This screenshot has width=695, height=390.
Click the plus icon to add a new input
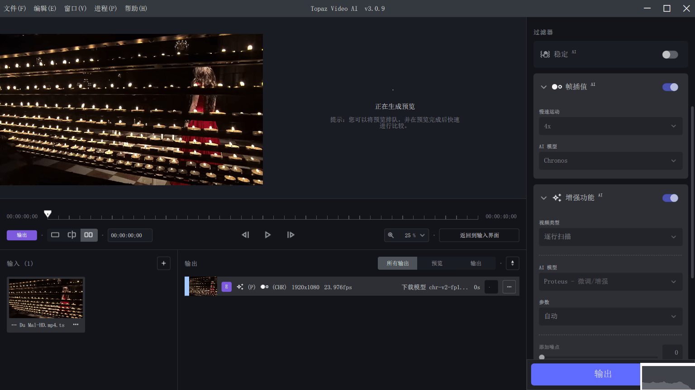pos(164,263)
